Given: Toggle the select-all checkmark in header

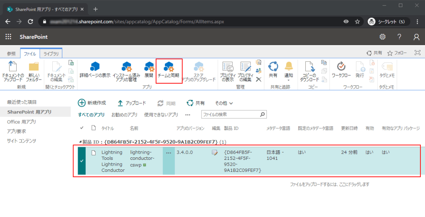Looking at the screenshot, I should pos(81,128).
